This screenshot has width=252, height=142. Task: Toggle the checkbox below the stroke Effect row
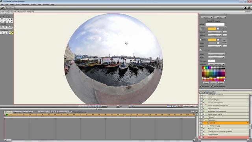(x=200, y=50)
